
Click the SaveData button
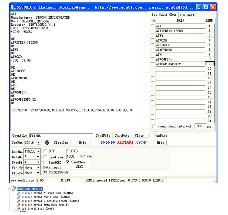click(122, 135)
